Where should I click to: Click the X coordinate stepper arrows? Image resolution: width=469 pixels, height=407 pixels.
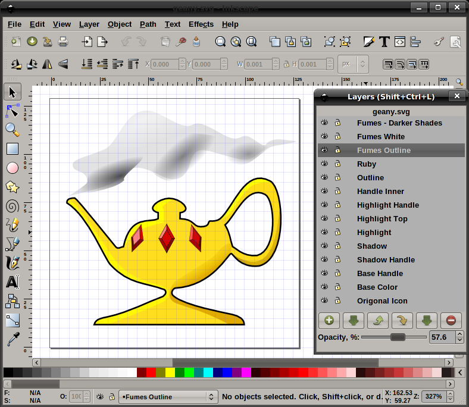[x=182, y=64]
